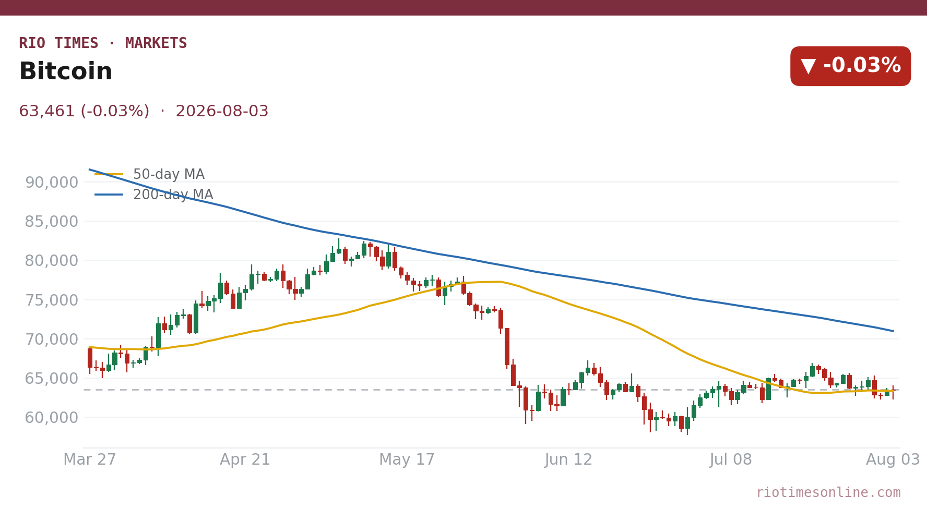The width and height of the screenshot is (927, 521).
Task: Click the 65,000 y-axis label
Action: (x=51, y=379)
